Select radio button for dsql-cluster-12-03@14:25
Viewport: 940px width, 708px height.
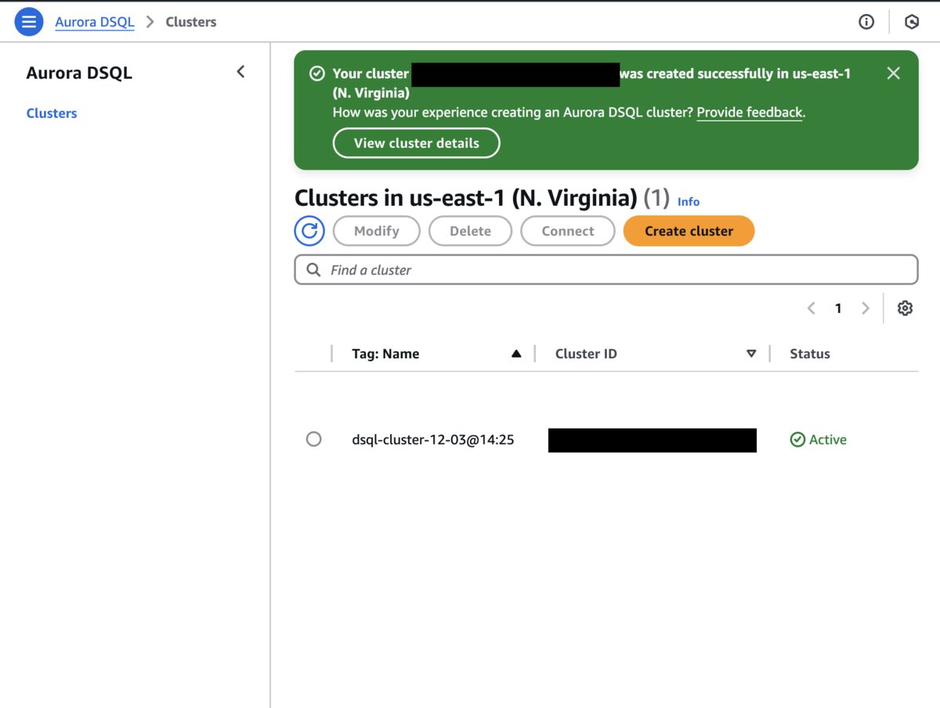(313, 439)
